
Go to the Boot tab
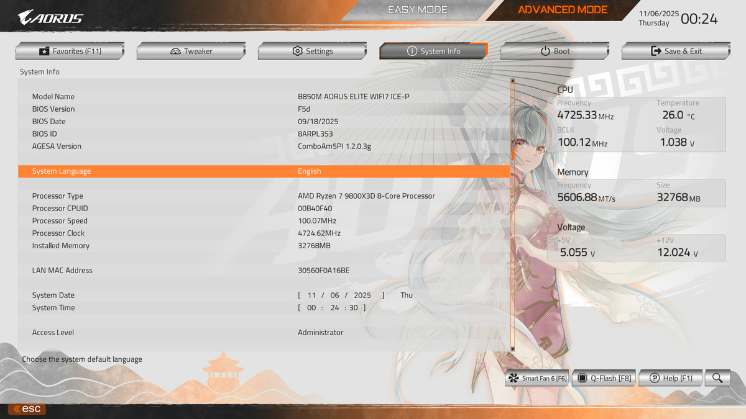555,51
